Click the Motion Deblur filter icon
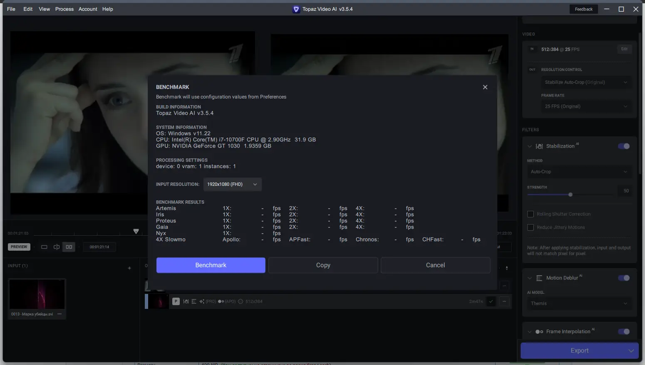 [539, 278]
